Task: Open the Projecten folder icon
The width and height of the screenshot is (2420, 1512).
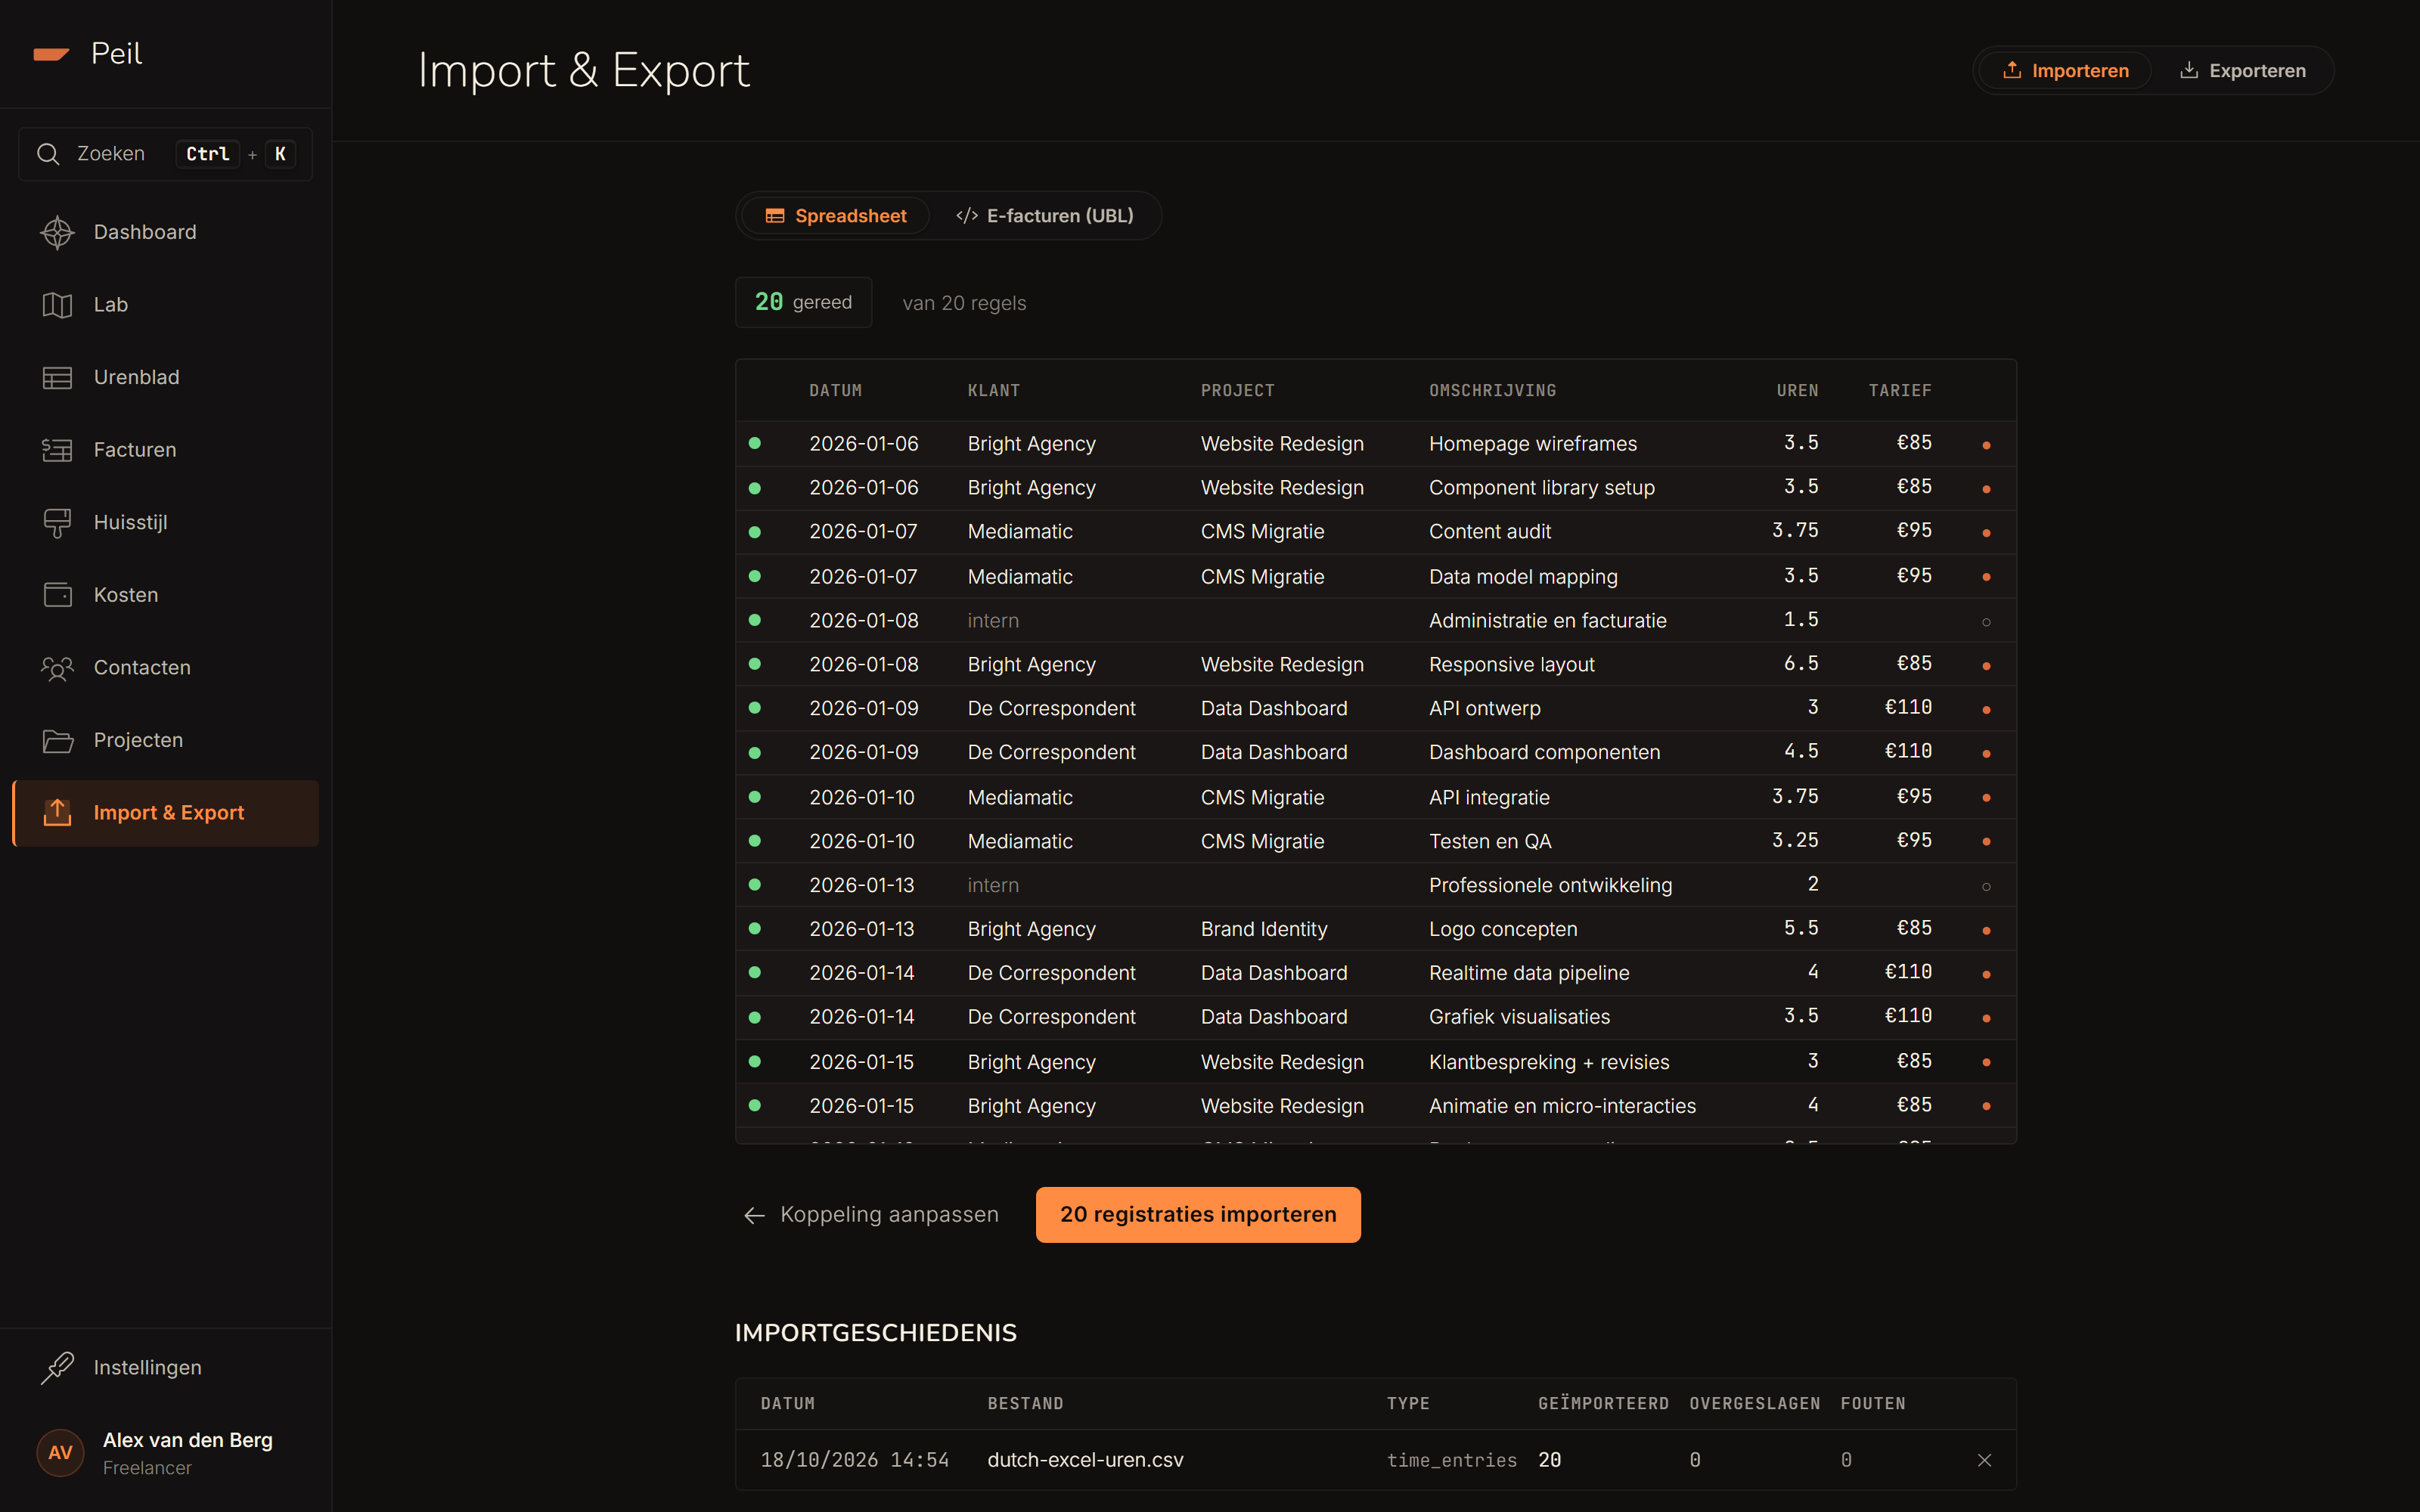Action: (x=57, y=740)
